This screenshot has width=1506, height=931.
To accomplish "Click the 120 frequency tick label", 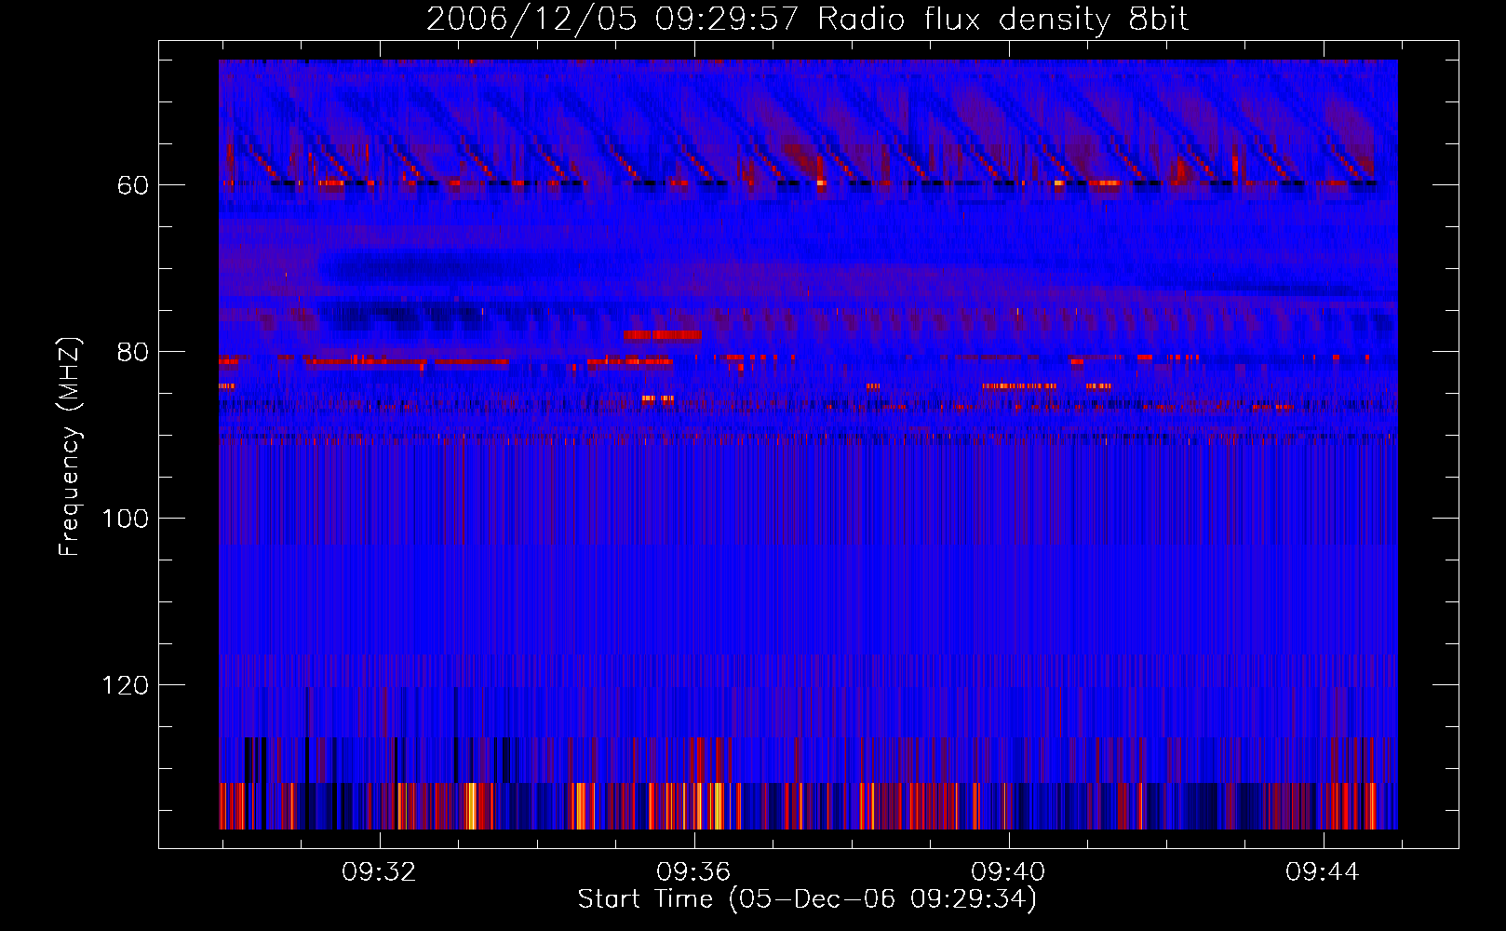I will tap(126, 685).
